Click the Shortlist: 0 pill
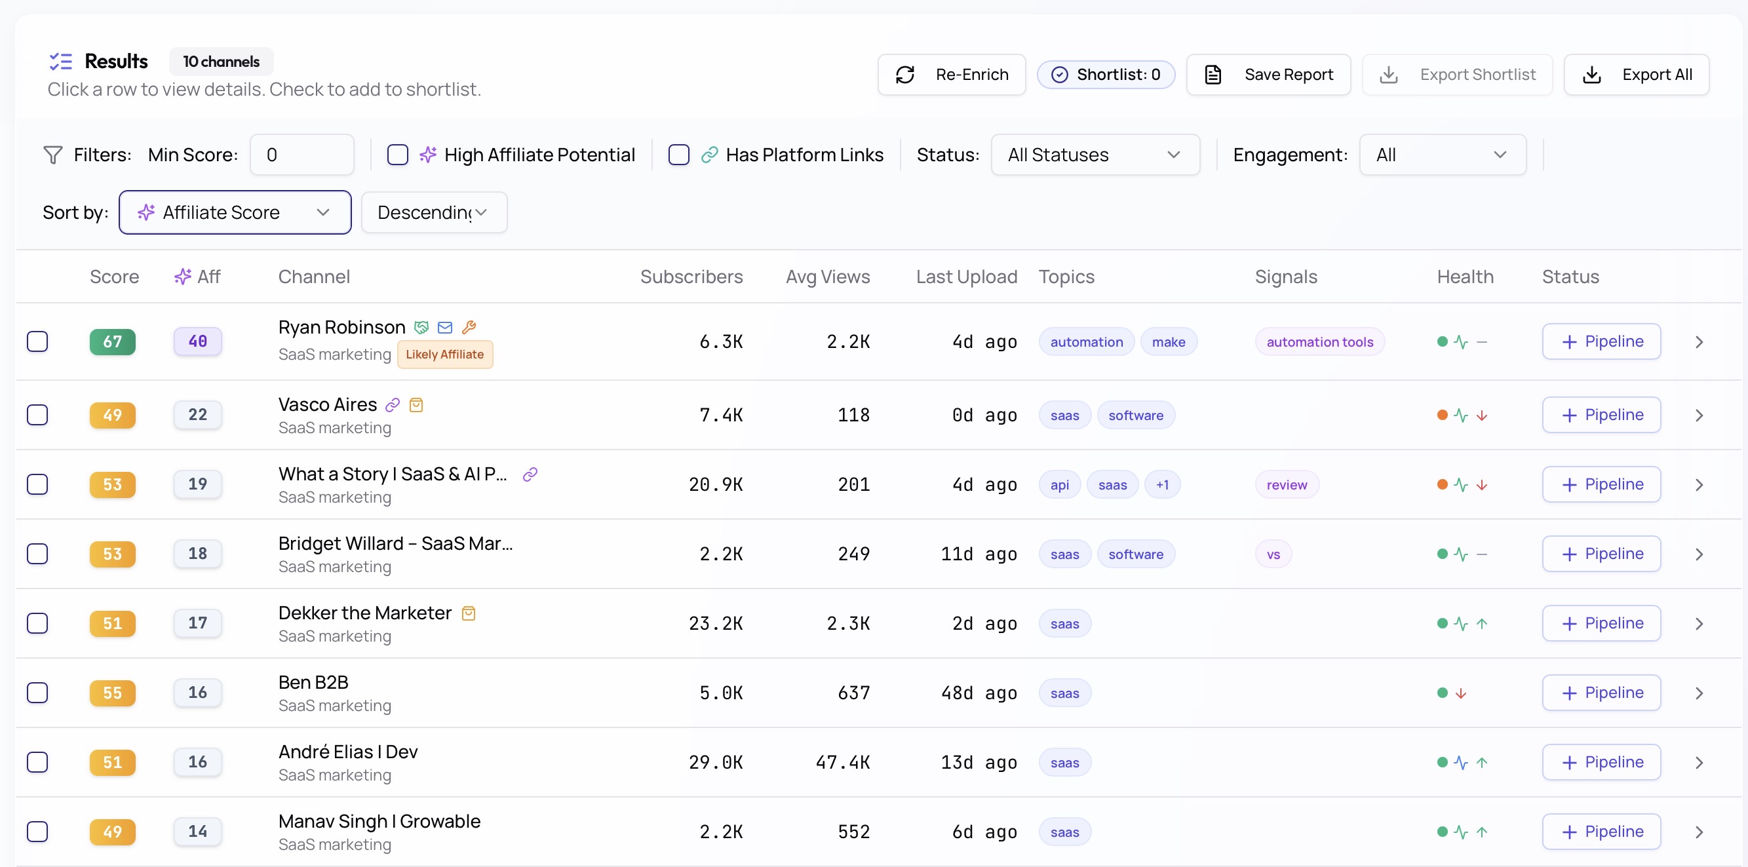Screen dimensions: 1748x867 point(1106,75)
